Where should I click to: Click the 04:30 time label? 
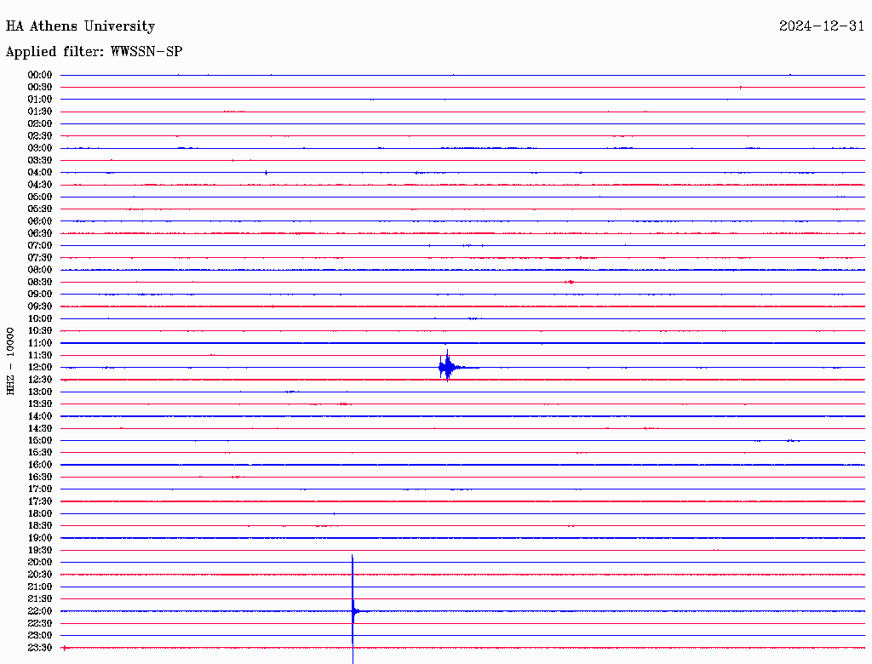pyautogui.click(x=40, y=185)
